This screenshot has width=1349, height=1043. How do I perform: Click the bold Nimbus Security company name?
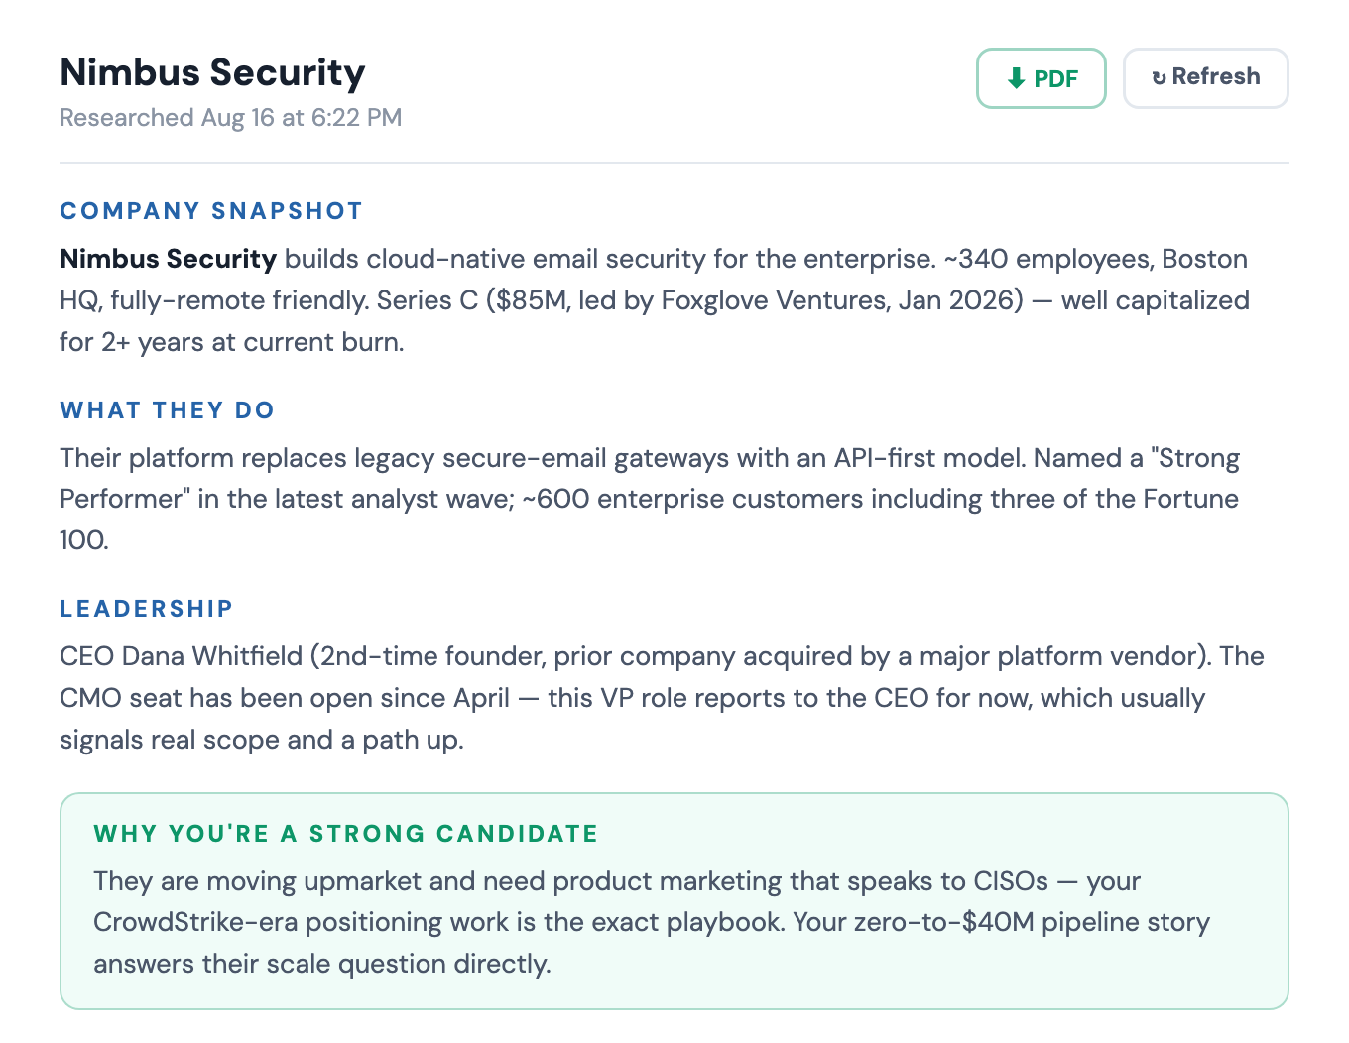click(x=168, y=259)
